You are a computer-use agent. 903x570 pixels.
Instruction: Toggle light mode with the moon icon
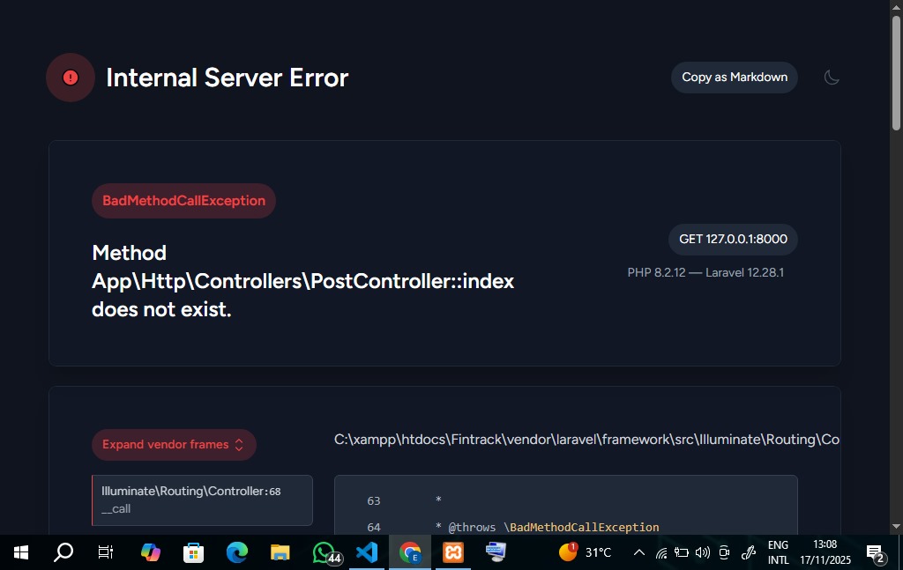point(832,77)
